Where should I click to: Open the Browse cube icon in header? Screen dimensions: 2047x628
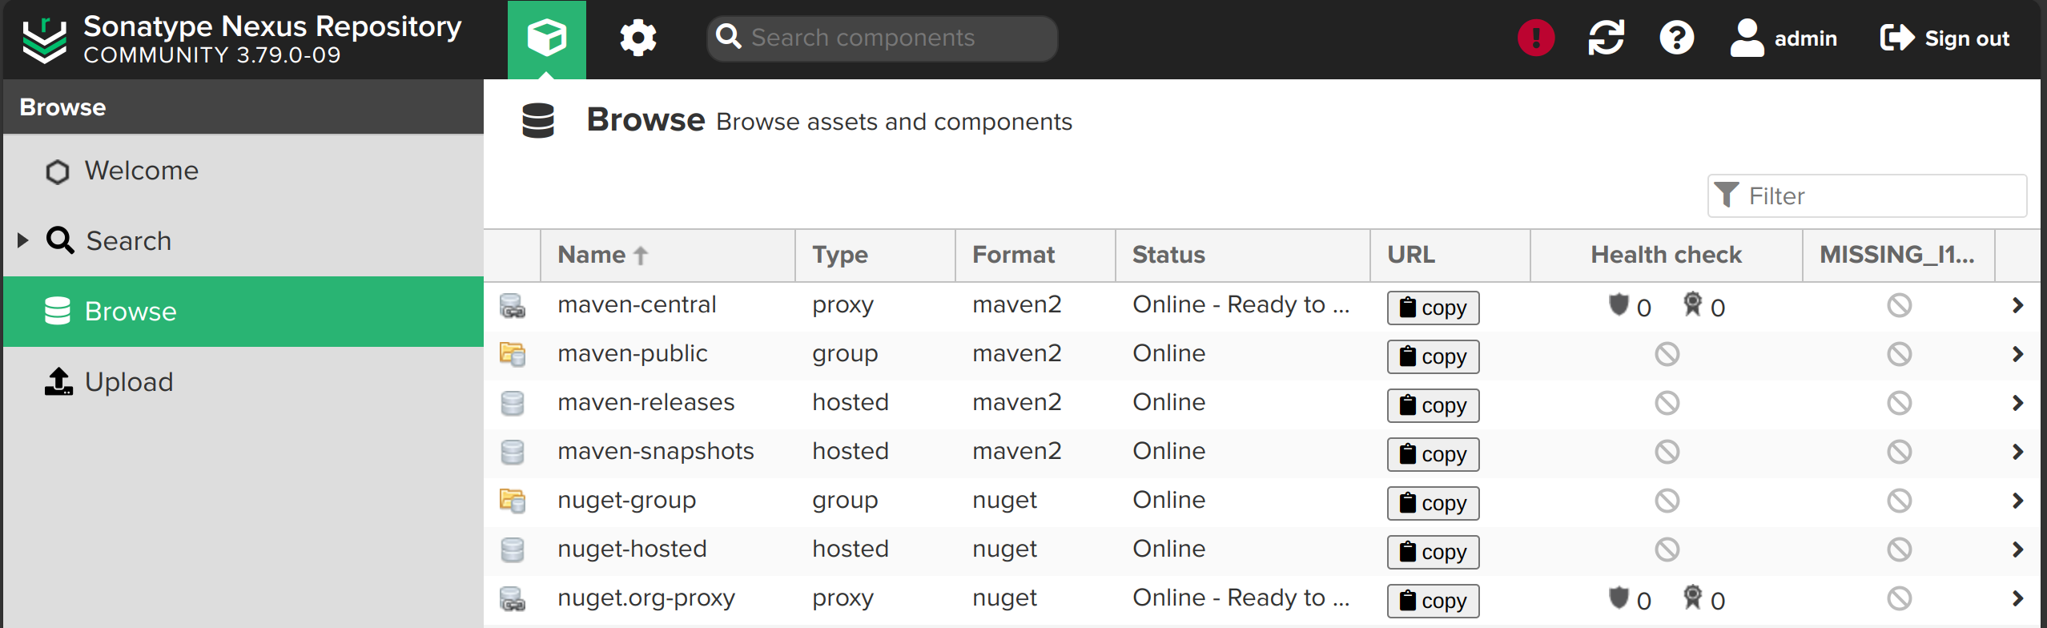click(x=547, y=38)
